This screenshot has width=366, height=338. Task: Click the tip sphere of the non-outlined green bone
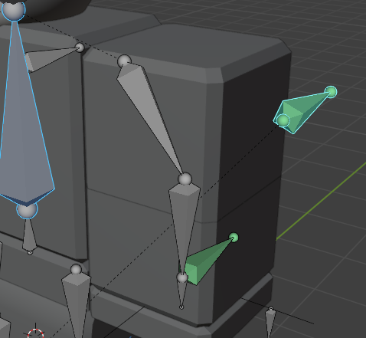tap(234, 238)
